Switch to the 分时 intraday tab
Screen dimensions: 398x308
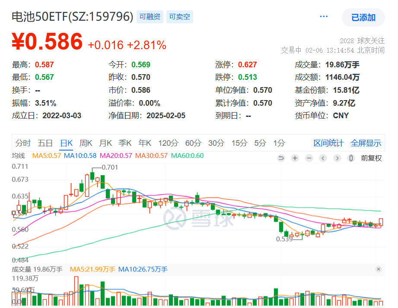coord(23,143)
